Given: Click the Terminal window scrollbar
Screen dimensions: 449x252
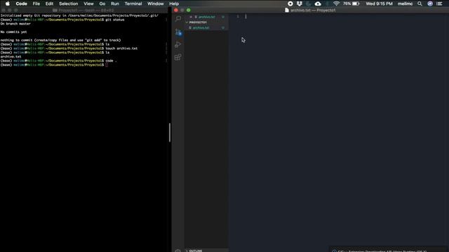Looking at the screenshot, I should click(170, 132).
